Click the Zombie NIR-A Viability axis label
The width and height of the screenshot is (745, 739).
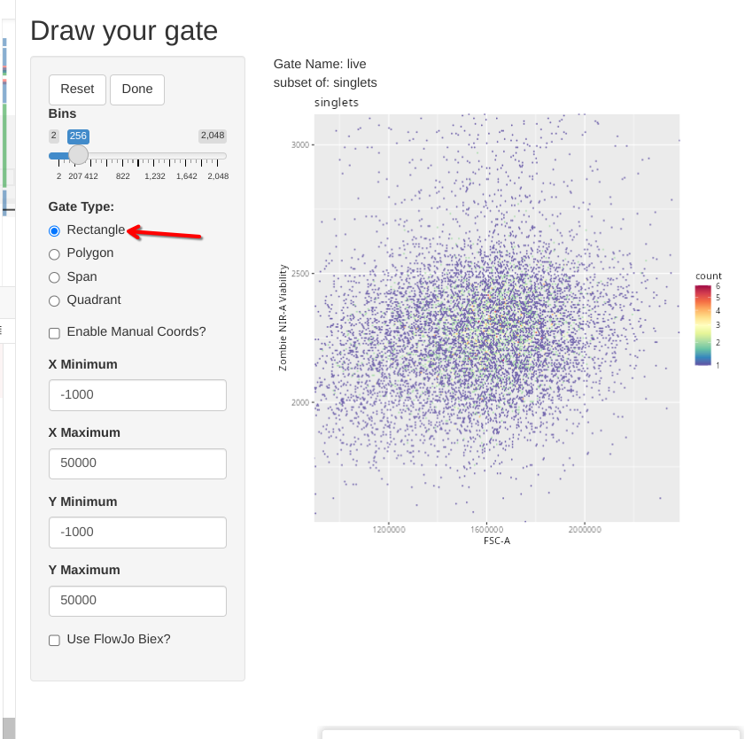(x=283, y=317)
